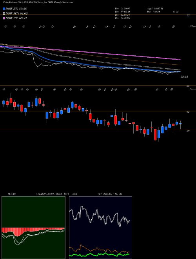
Task: Click the '<-Lows' row label
Action: (x=192, y=89)
